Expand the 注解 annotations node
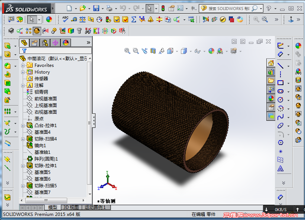The height and width of the screenshot is (220, 305). [x=23, y=85]
